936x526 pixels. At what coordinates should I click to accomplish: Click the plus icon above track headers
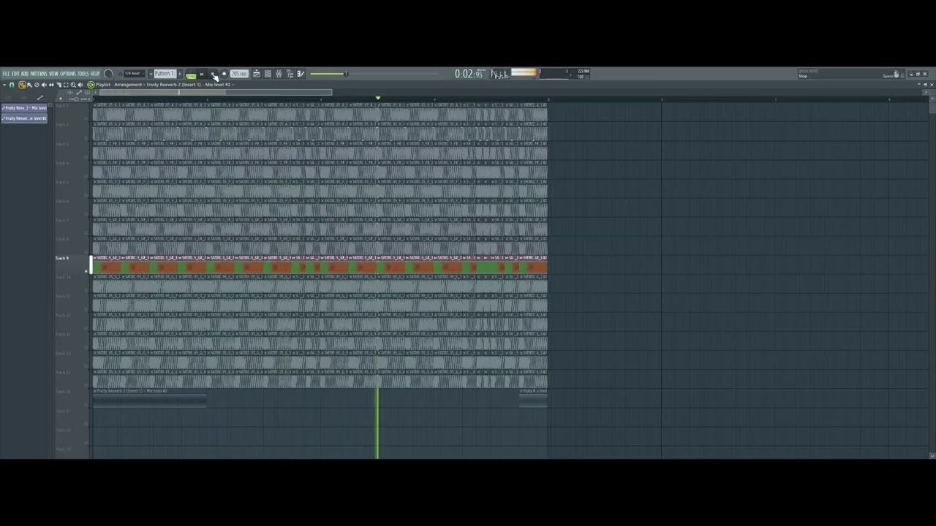[61, 99]
